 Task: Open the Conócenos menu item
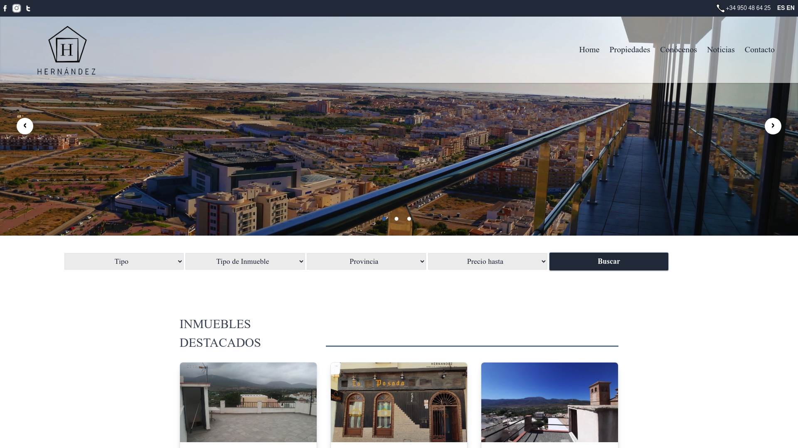click(678, 50)
